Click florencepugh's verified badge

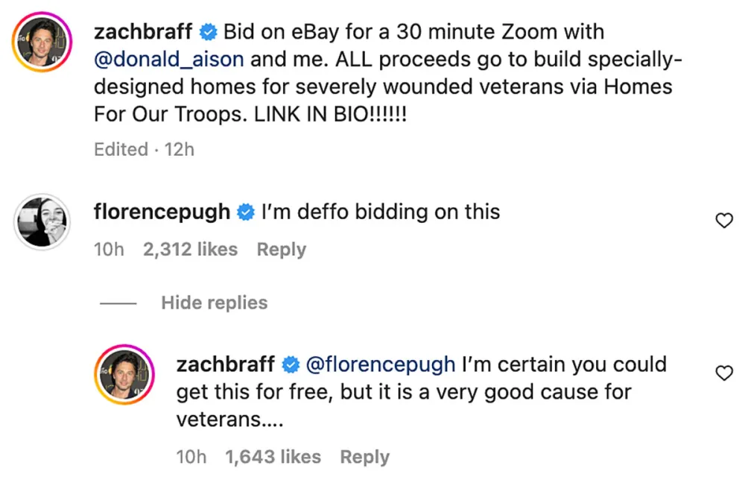click(245, 212)
